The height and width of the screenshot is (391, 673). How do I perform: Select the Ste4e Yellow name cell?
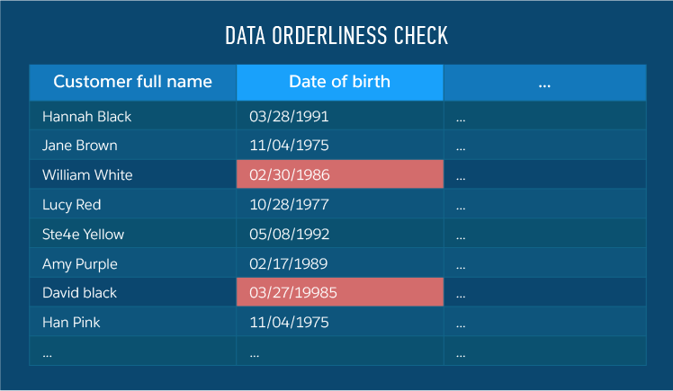click(84, 235)
